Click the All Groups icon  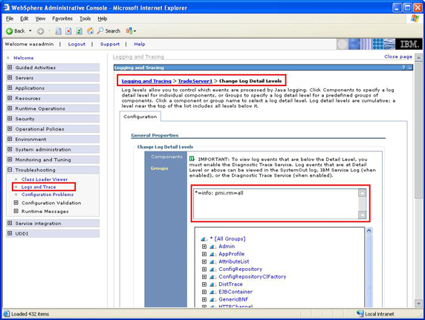(204, 239)
